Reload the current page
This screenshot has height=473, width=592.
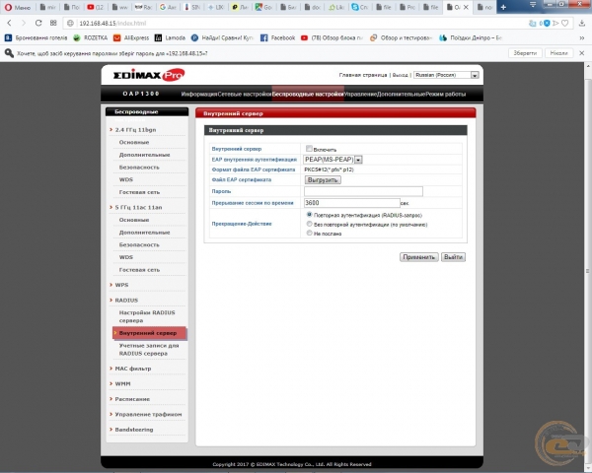coord(38,23)
